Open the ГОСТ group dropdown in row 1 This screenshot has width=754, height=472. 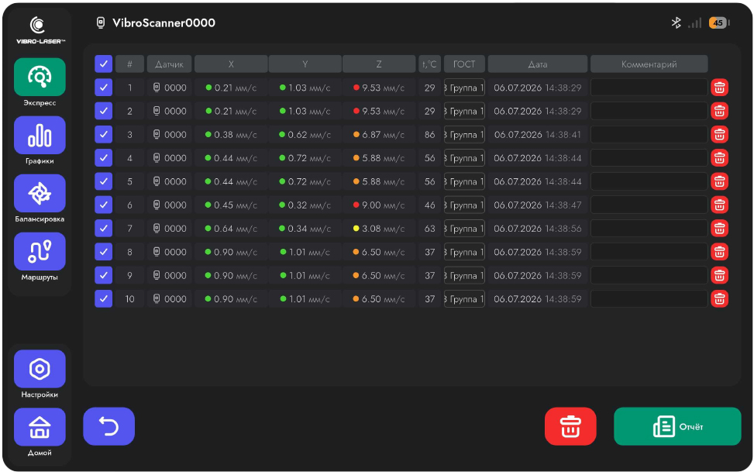pyautogui.click(x=464, y=88)
